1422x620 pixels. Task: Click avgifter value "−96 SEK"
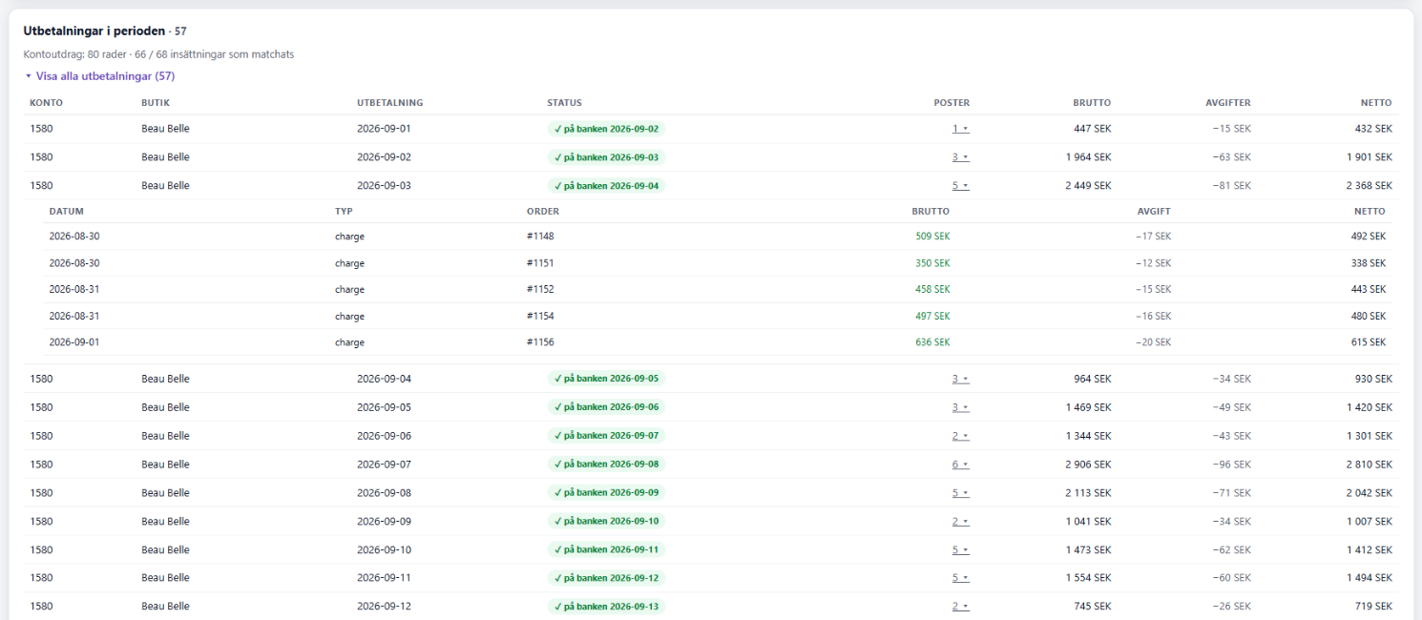coord(1232,465)
